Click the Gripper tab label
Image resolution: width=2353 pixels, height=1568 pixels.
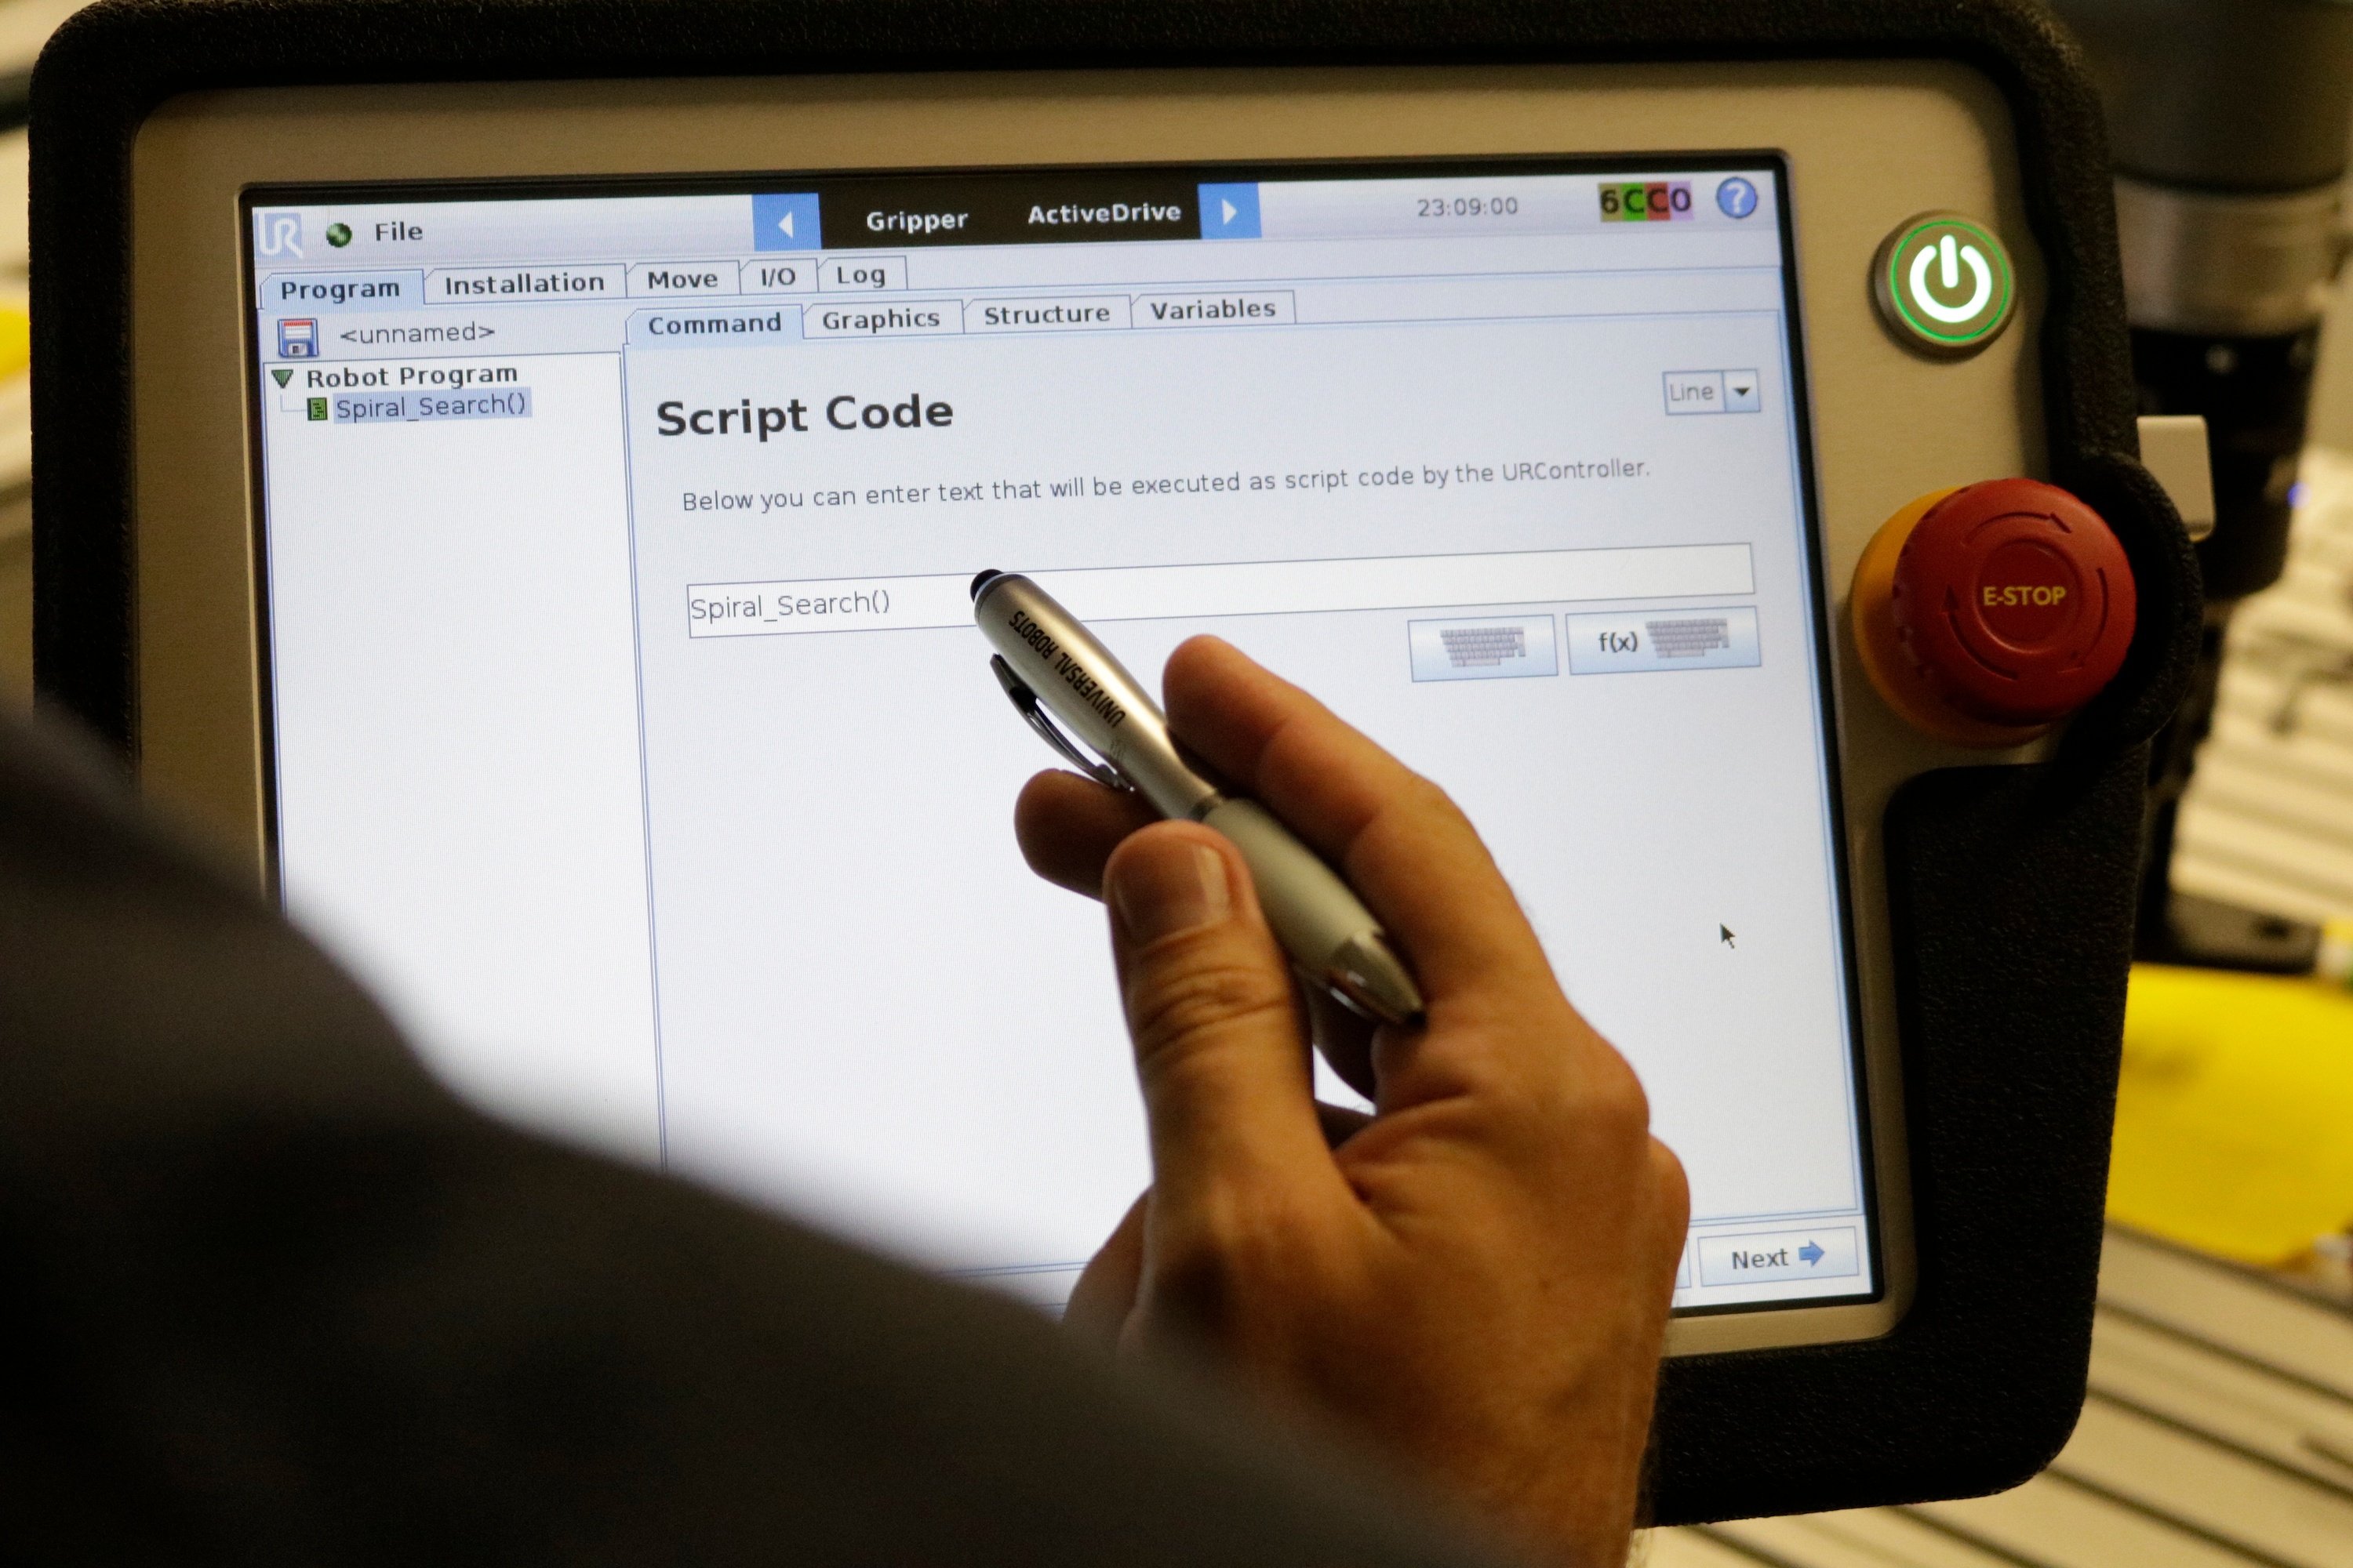pos(912,212)
